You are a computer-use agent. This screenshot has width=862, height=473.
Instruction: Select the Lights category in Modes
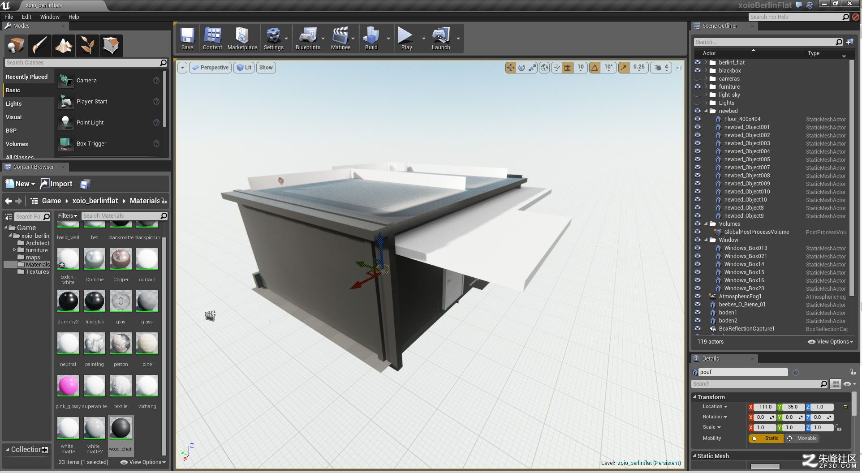pos(14,104)
